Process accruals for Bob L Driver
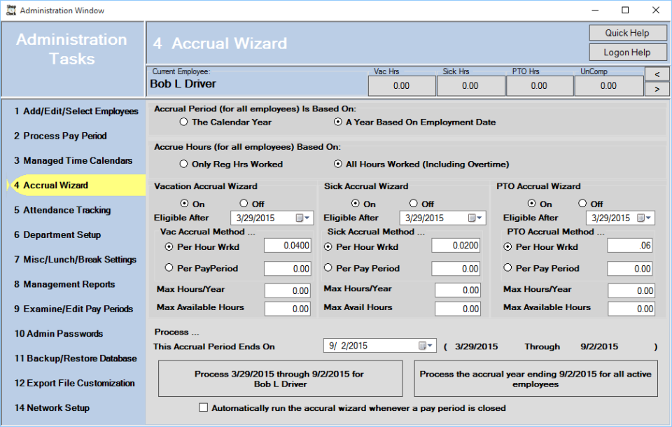 click(x=280, y=379)
